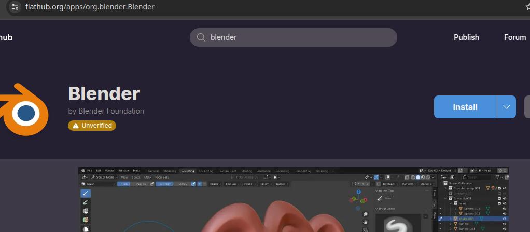Select the Scene Collection row in outliner
The image size is (530, 232).
click(473, 183)
